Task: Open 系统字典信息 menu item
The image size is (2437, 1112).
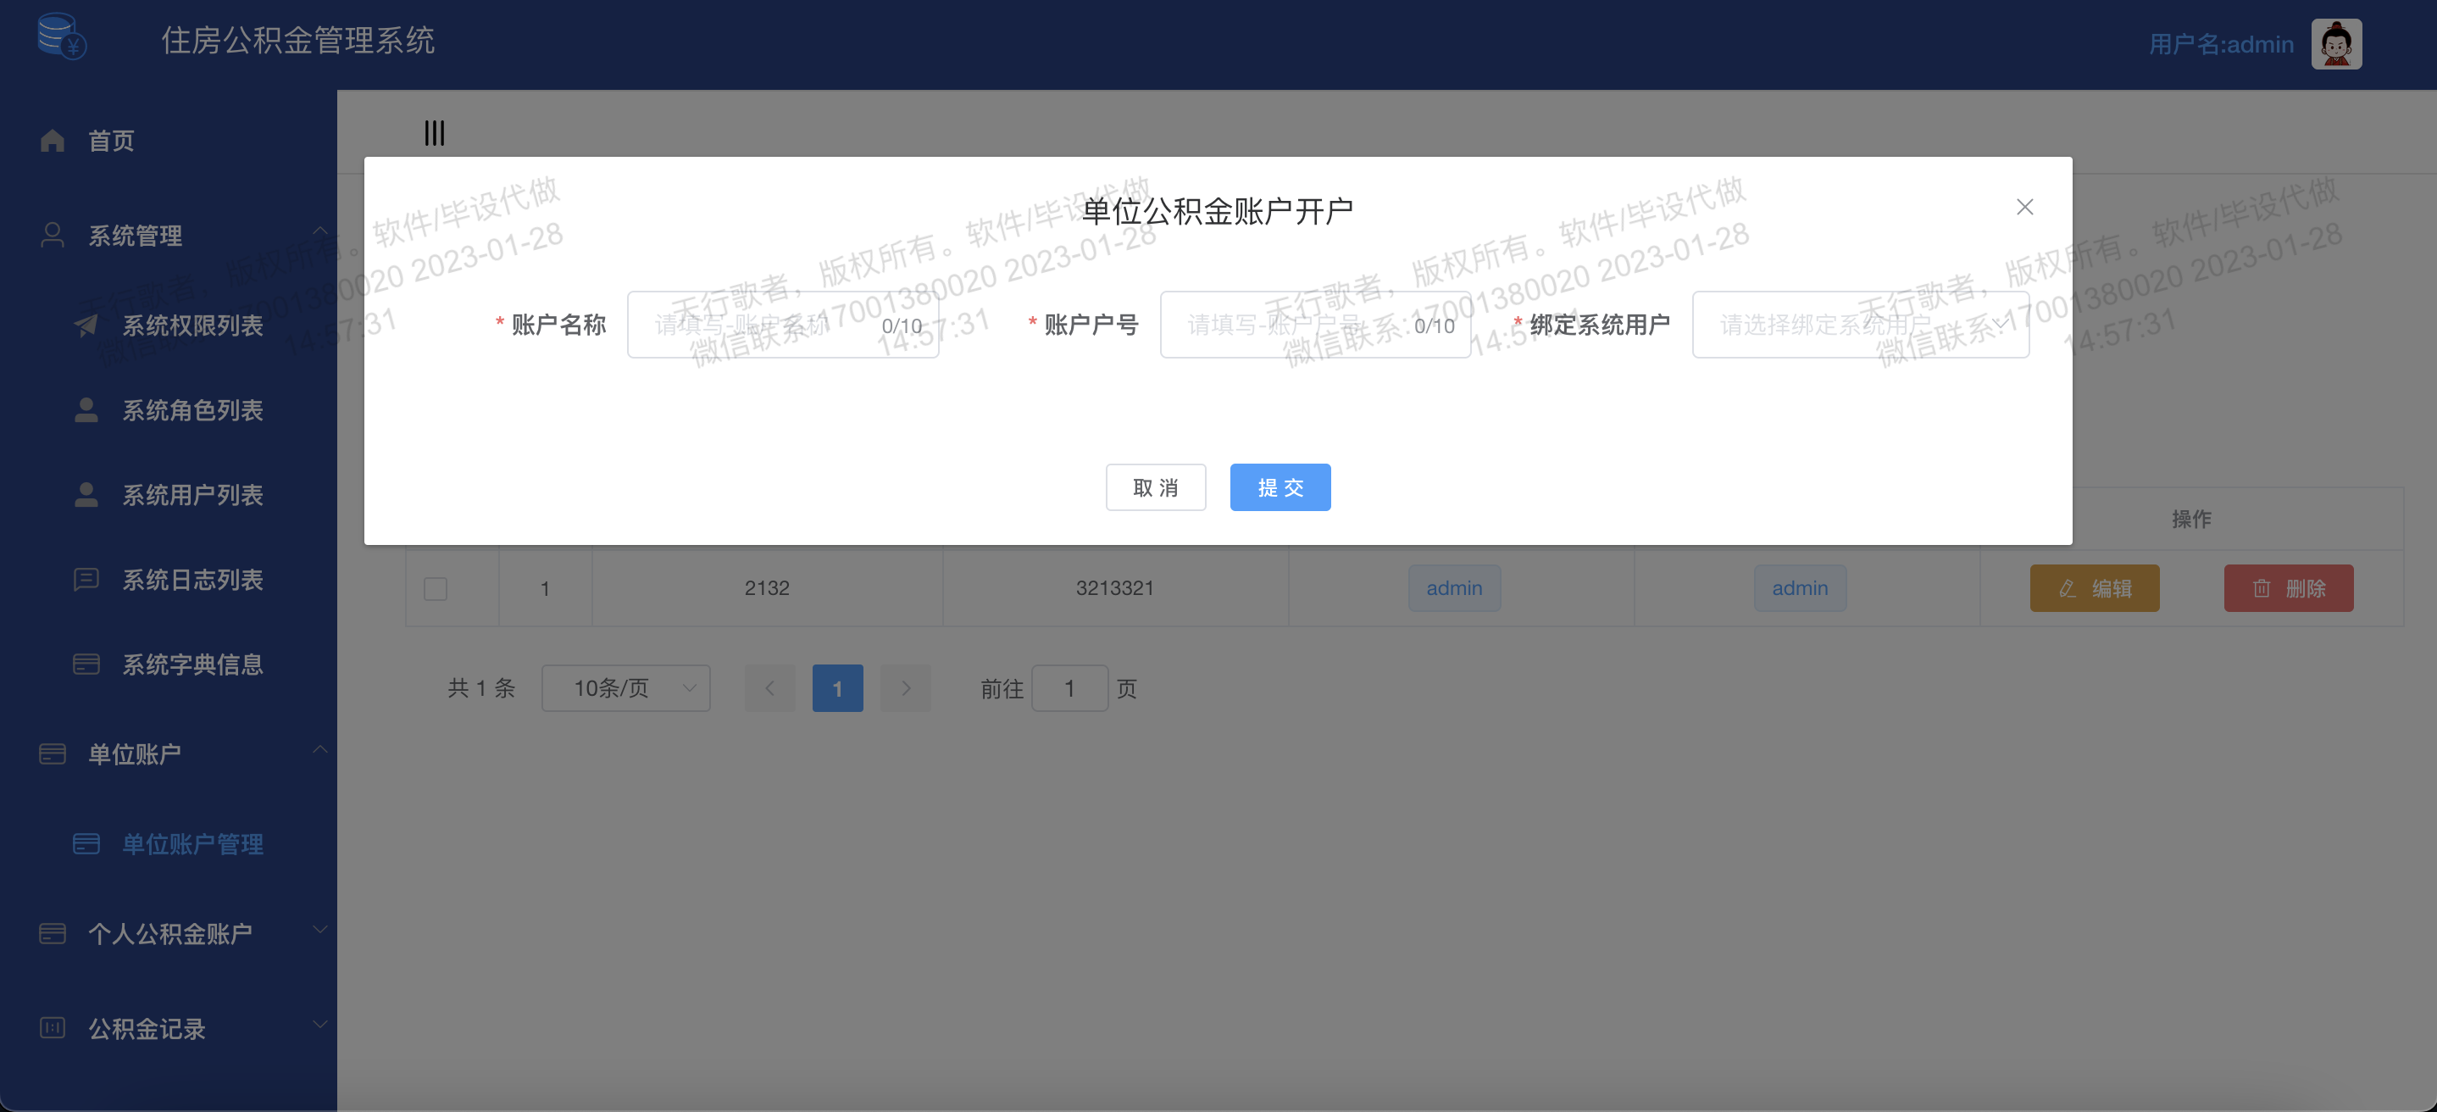Action: click(x=169, y=664)
